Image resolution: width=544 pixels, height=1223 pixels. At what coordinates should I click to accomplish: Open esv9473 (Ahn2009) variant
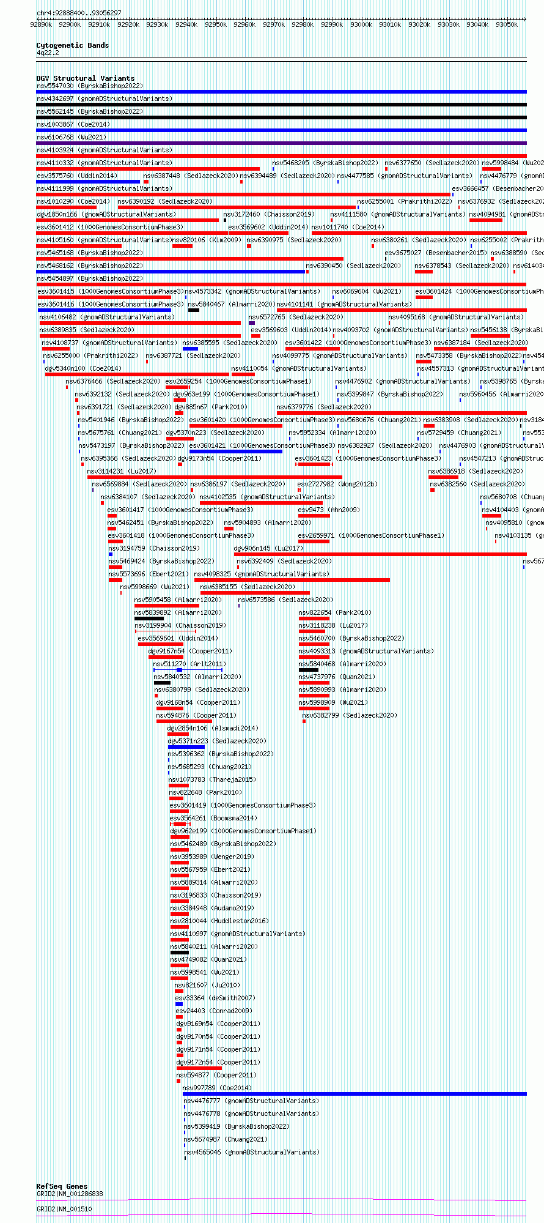pyautogui.click(x=329, y=510)
